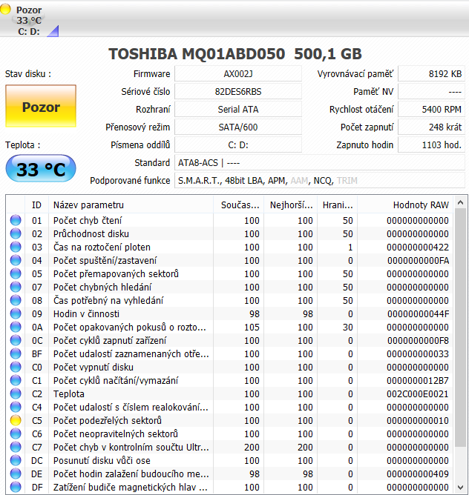Click the status icon of ID C7 row
469x495 pixels.
pyautogui.click(x=16, y=447)
